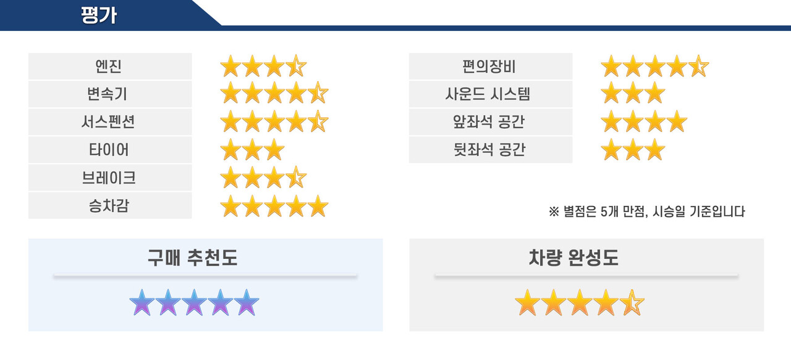Click the 구매 추천도 heading
The image size is (791, 349).
click(x=192, y=258)
